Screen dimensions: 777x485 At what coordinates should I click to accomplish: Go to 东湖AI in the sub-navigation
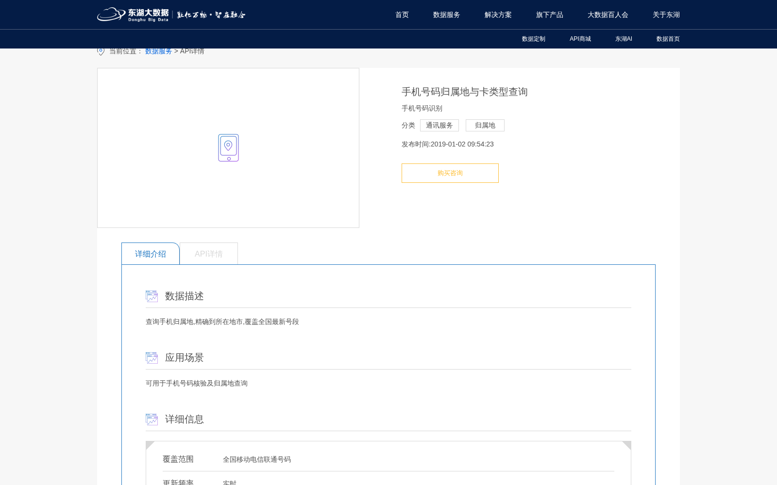point(624,39)
